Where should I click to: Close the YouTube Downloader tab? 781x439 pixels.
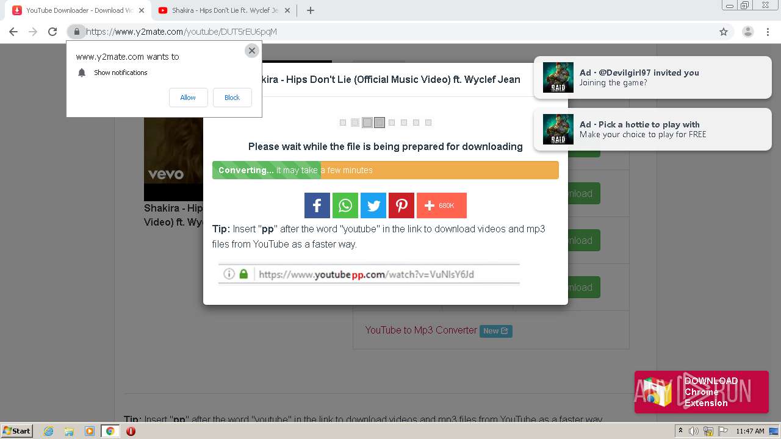point(142,10)
